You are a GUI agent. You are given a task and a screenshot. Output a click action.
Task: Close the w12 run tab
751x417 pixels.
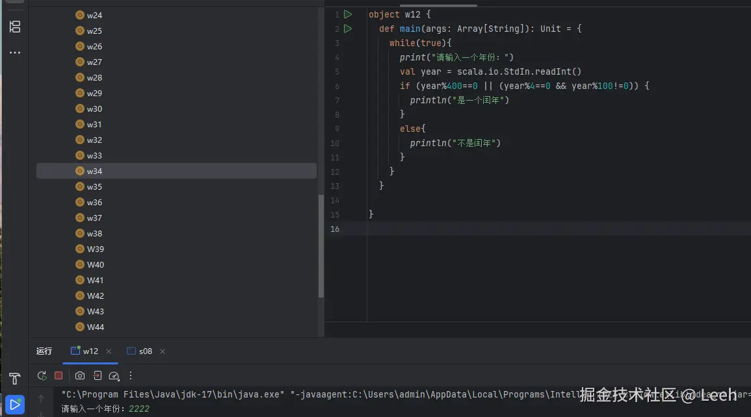click(109, 351)
